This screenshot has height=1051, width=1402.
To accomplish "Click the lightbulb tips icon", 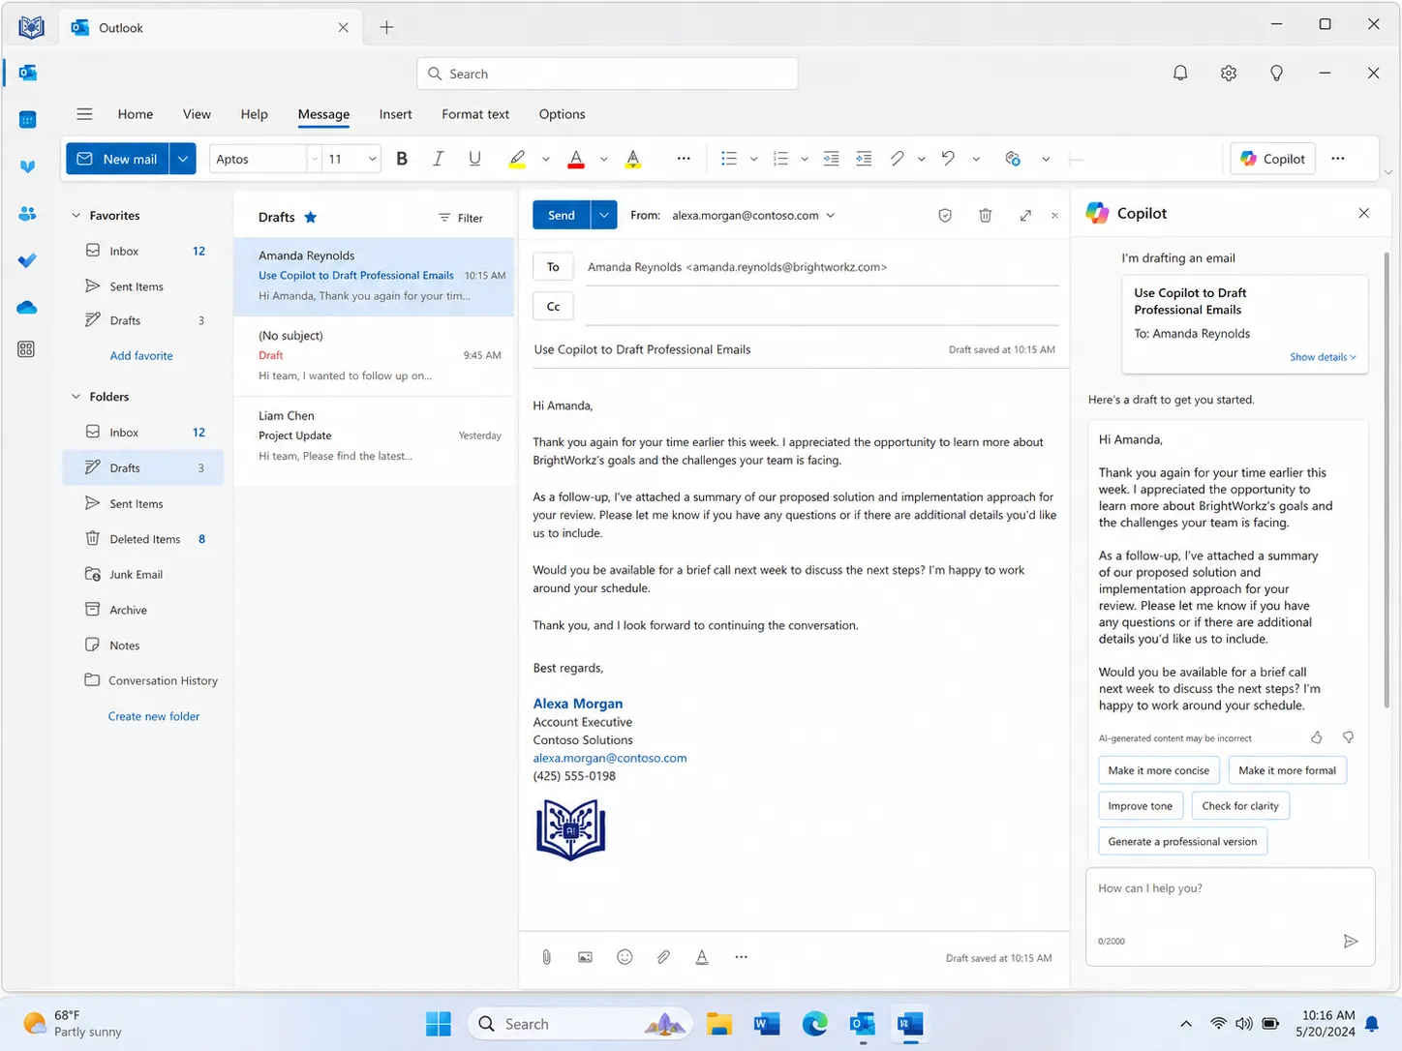I will 1276,74.
